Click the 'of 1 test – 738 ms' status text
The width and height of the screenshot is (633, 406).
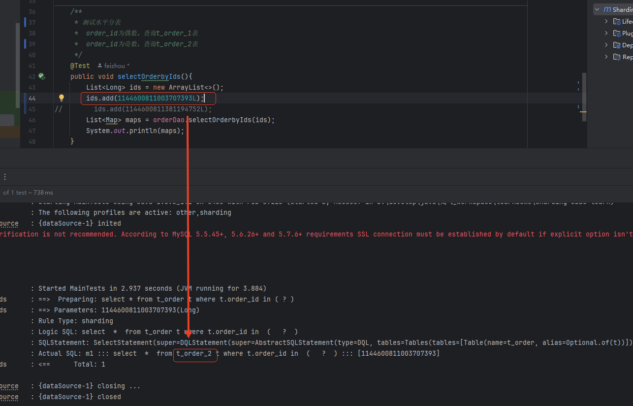[28, 193]
